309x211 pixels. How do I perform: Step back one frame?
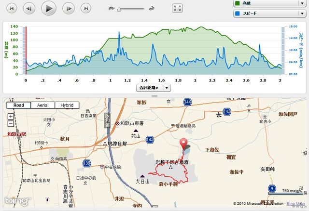29,8
